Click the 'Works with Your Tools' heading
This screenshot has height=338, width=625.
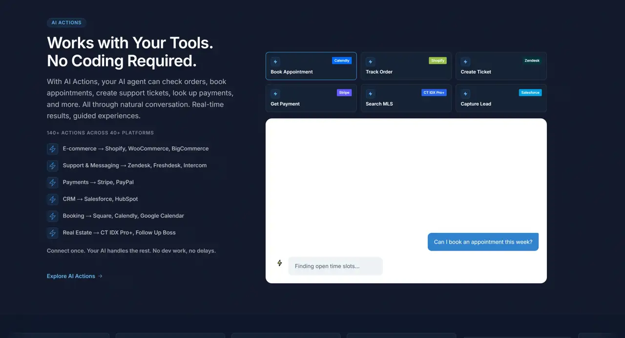[130, 52]
